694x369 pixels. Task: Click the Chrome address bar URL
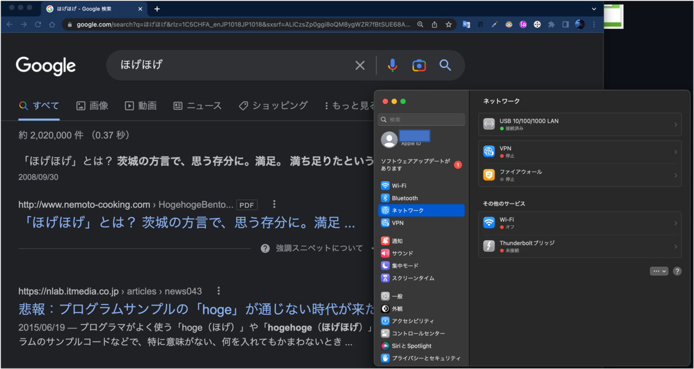(x=243, y=24)
